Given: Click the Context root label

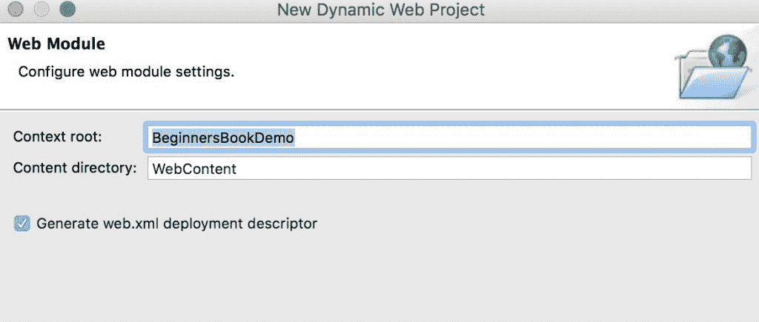Looking at the screenshot, I should point(58,137).
